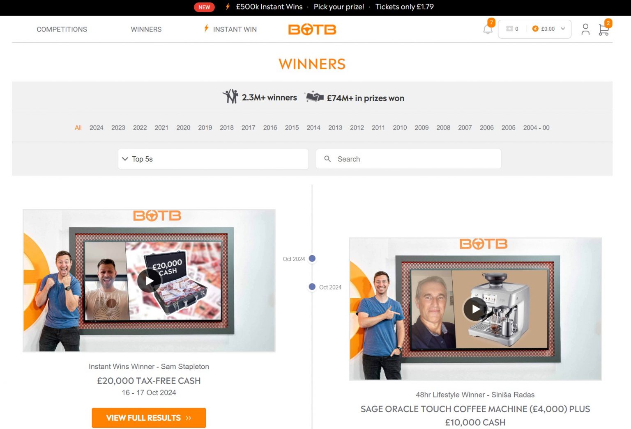Click the £500k Instant Wins banner
Viewport: 631px width, 429px height.
pyautogui.click(x=269, y=7)
